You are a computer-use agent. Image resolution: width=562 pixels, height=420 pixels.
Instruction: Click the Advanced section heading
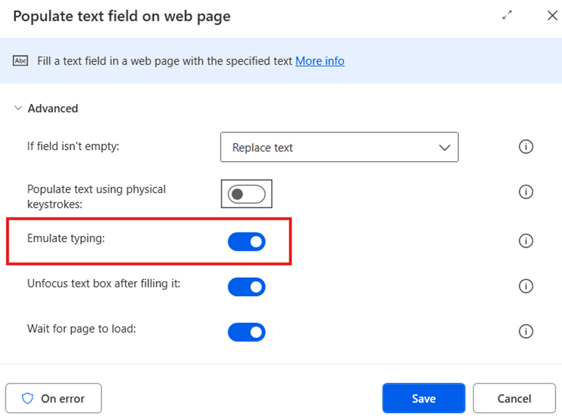tap(53, 109)
